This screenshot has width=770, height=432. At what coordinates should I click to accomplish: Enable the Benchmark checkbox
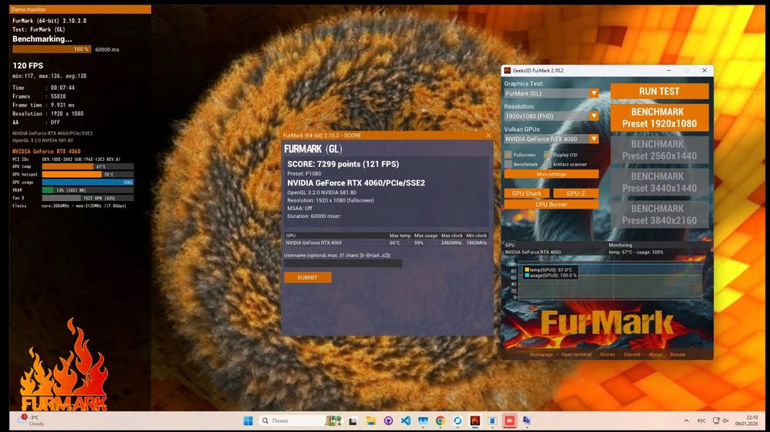pos(508,165)
